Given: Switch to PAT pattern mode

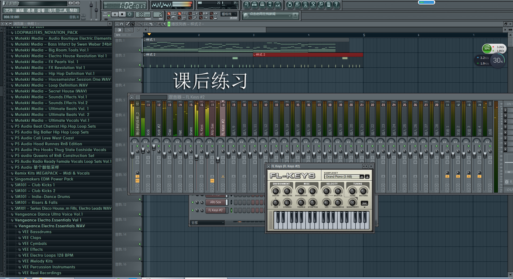Looking at the screenshot, I should (x=109, y=13).
